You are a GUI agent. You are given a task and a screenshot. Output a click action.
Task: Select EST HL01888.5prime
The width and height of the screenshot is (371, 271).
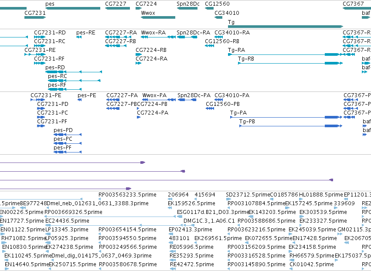321,195
